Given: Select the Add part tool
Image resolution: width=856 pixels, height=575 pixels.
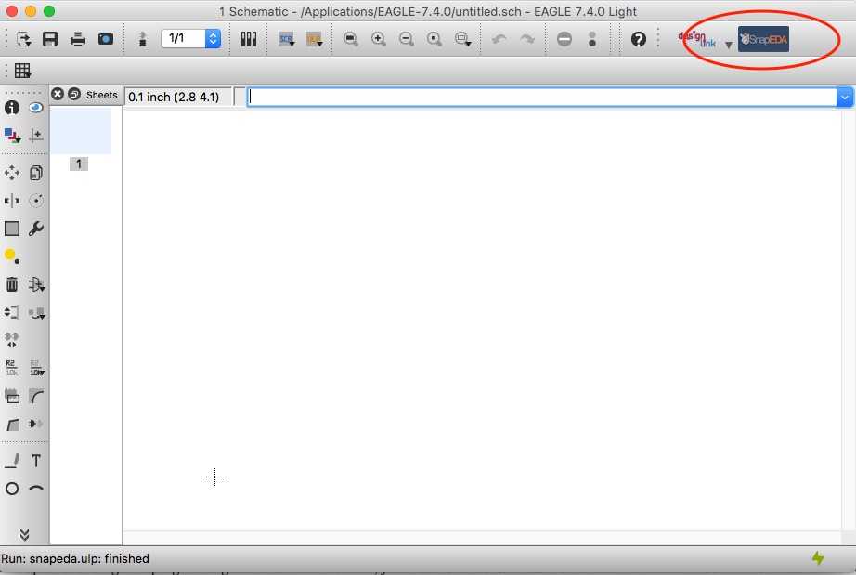Looking at the screenshot, I should pos(36,284).
